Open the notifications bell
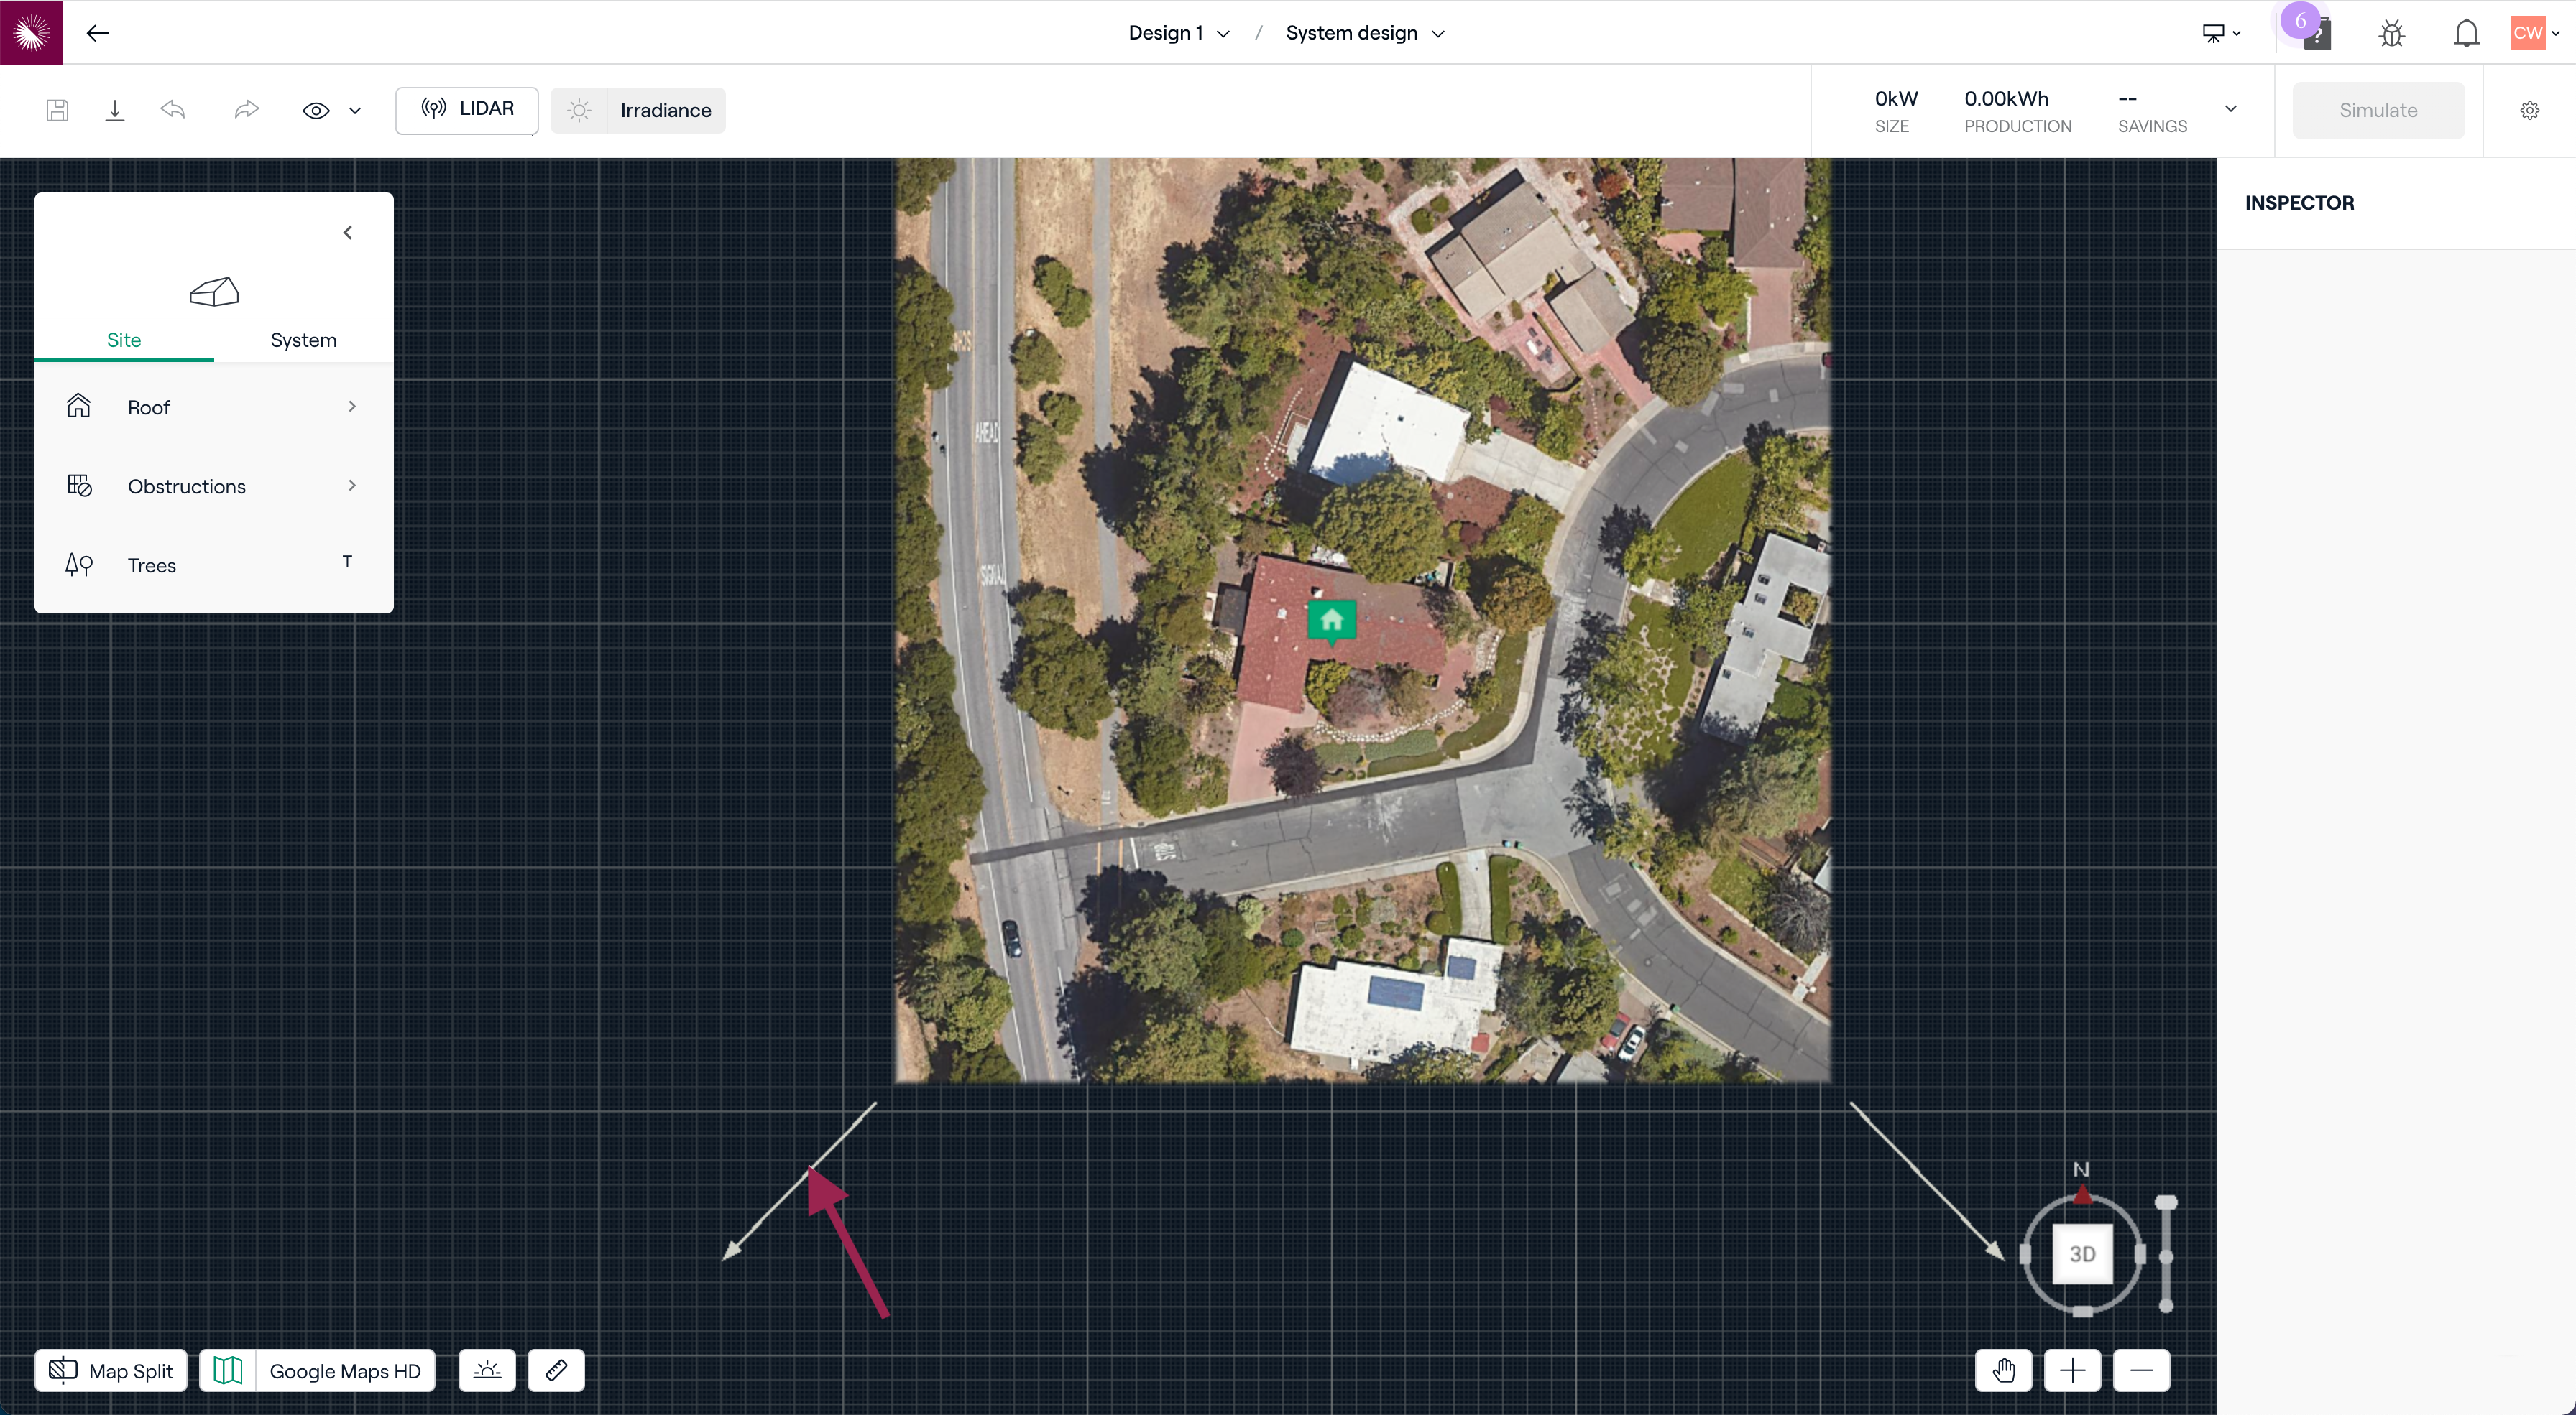 click(x=2466, y=33)
